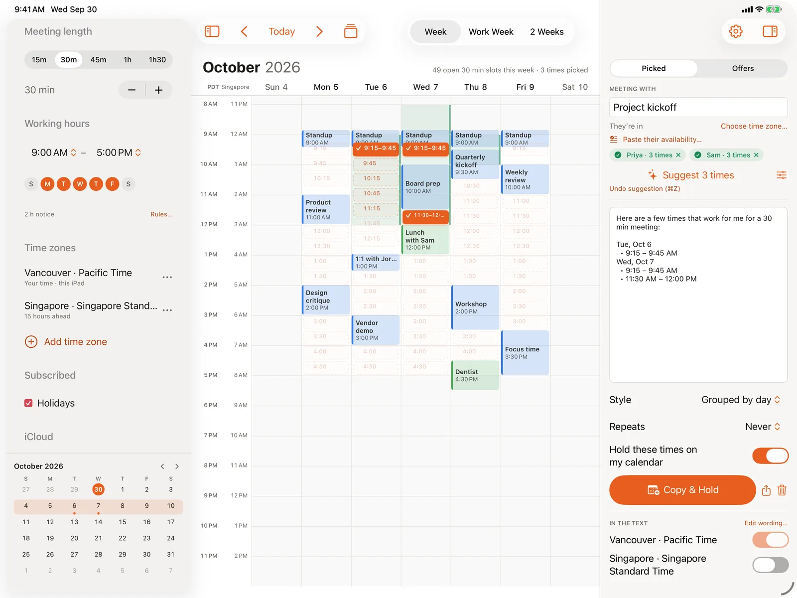Go to previous month in mini calendar
This screenshot has width=797, height=598.
(x=162, y=466)
